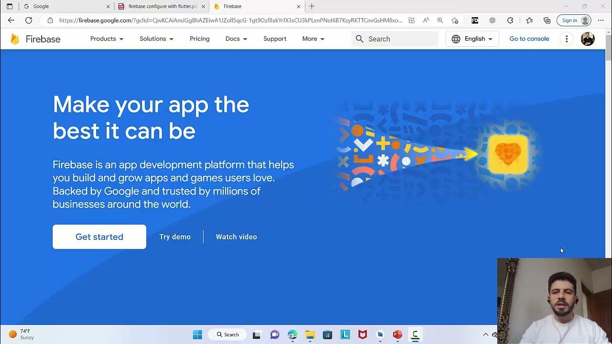Activate the Read aloud icon
This screenshot has height=344, width=612.
click(x=426, y=20)
